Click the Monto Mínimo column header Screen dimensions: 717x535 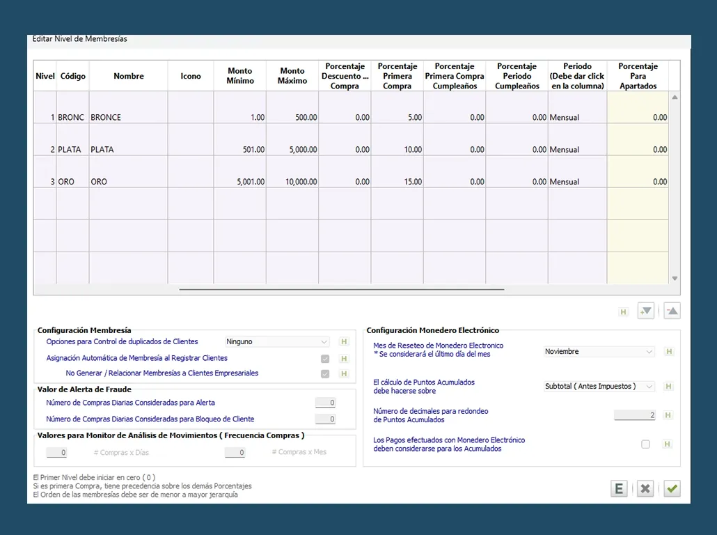tap(239, 76)
